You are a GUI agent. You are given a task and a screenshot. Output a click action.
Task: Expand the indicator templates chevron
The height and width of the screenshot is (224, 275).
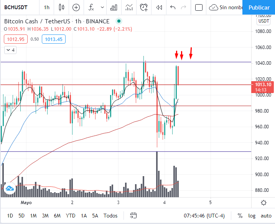[102, 8]
